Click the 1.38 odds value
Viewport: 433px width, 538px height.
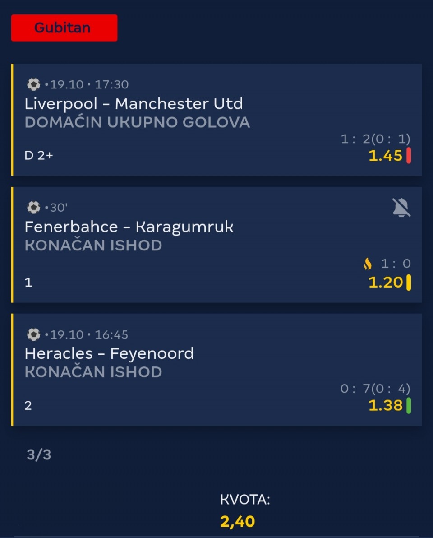[x=385, y=405]
